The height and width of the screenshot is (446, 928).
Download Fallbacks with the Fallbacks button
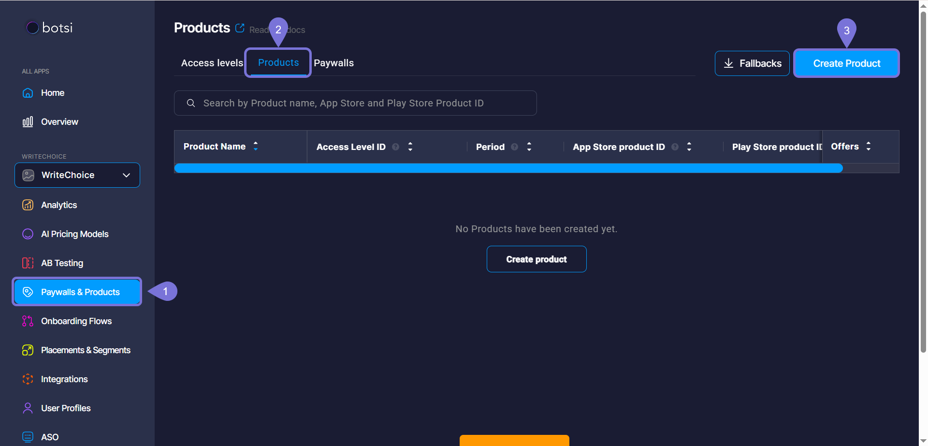(x=752, y=63)
